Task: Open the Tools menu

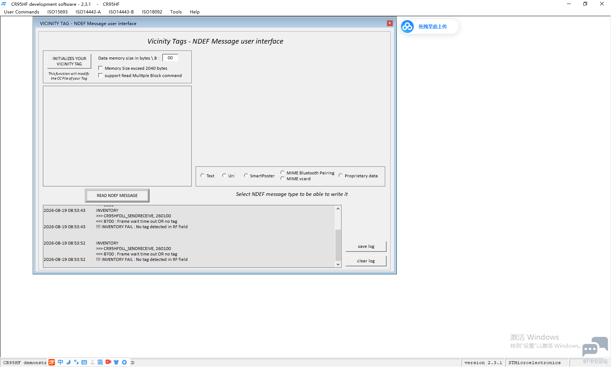Action: coord(176,12)
